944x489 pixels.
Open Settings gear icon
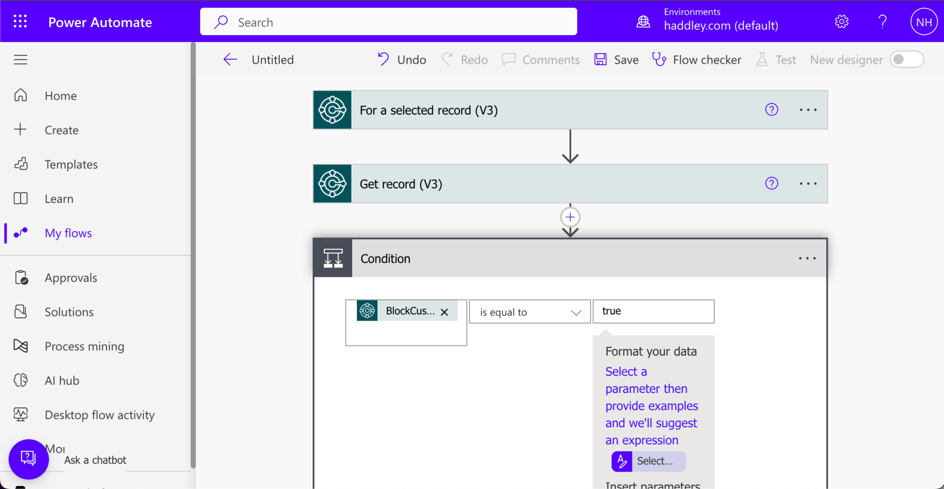coord(842,22)
